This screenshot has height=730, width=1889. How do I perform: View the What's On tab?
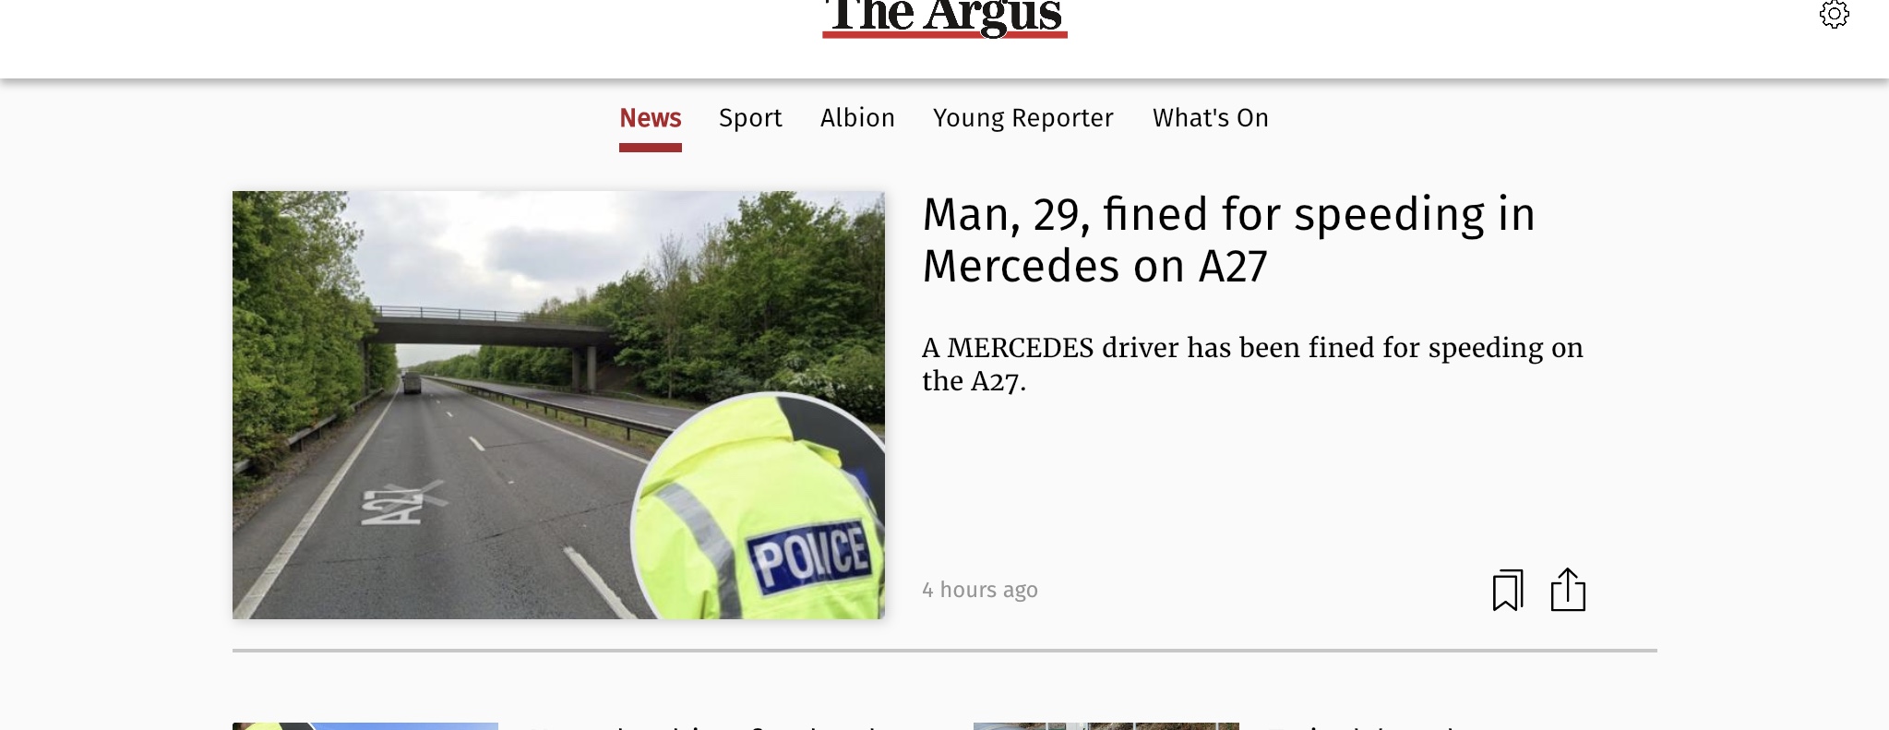tap(1211, 118)
